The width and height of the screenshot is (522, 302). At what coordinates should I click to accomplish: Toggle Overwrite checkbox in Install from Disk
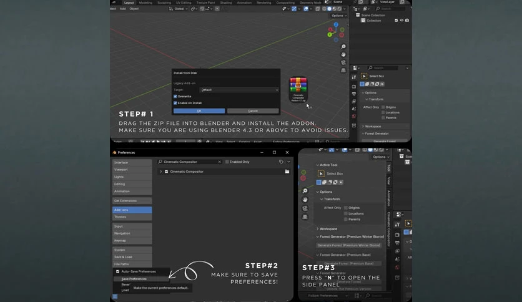point(175,97)
